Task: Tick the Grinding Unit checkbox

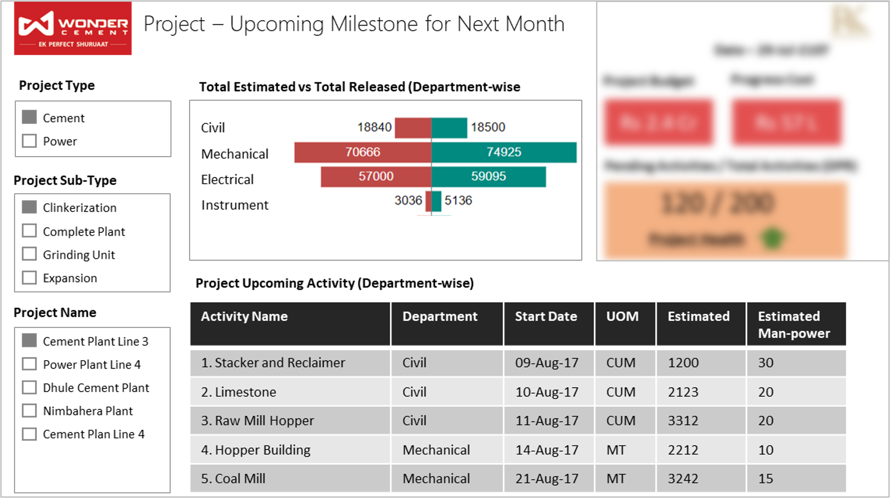Action: [29, 254]
